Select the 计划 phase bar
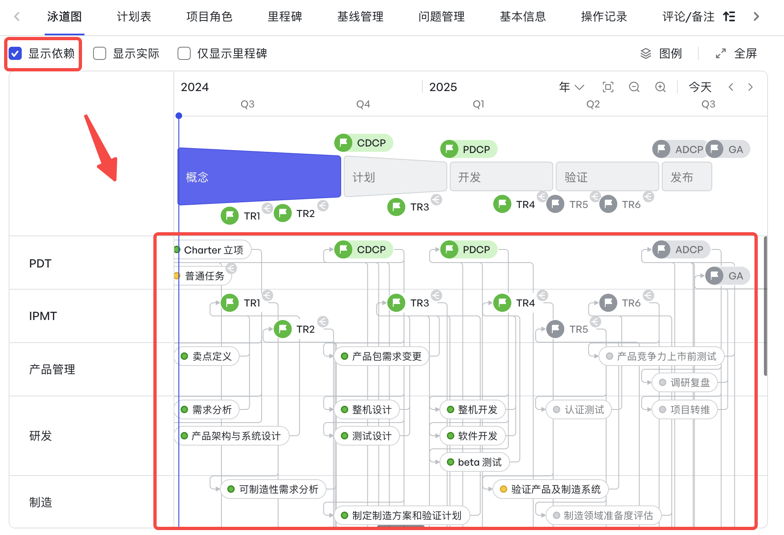The height and width of the screenshot is (535, 784). pos(395,177)
